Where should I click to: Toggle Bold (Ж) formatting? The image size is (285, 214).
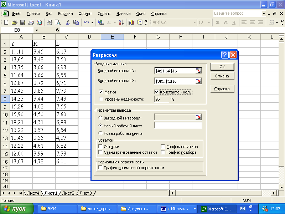[218, 22]
